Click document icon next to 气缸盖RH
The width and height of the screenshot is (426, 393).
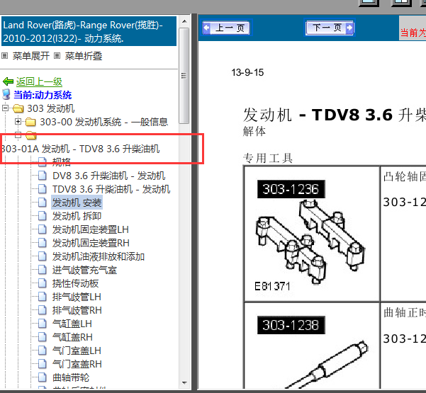tap(42, 337)
